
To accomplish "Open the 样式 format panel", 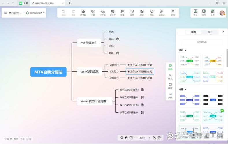I will tap(170, 77).
